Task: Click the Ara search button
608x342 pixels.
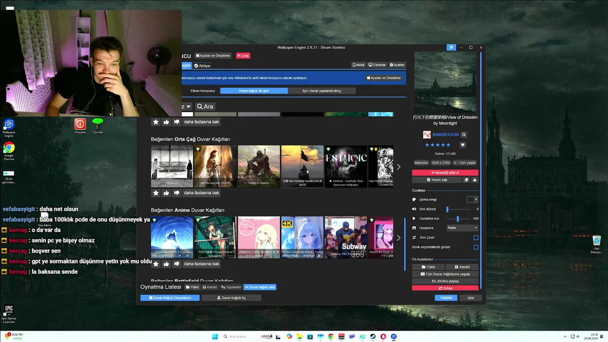Action: (205, 107)
